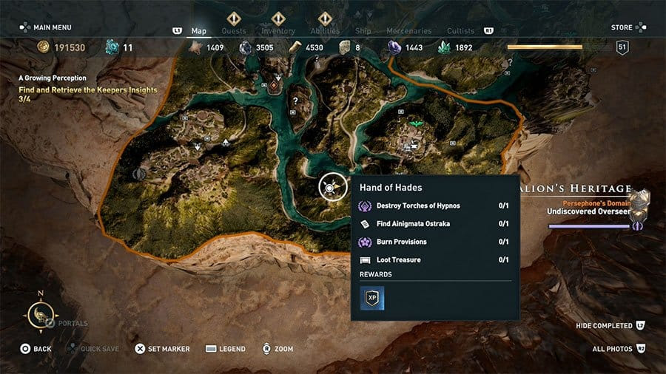Click the XP reward icon

[x=372, y=298]
